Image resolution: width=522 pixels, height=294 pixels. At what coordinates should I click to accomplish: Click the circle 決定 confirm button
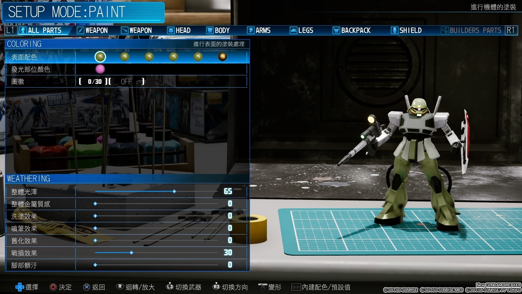[61, 287]
